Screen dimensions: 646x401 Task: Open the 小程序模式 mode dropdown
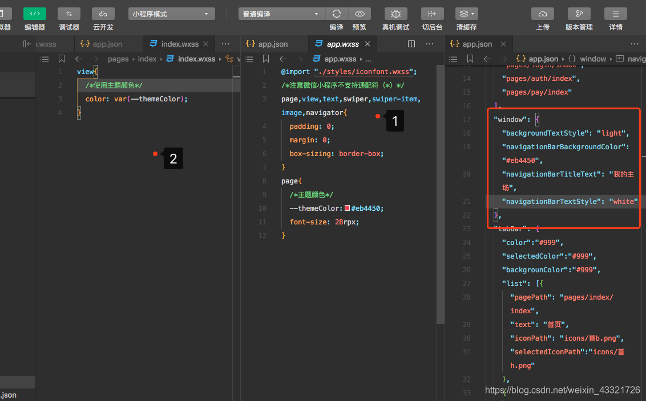171,14
